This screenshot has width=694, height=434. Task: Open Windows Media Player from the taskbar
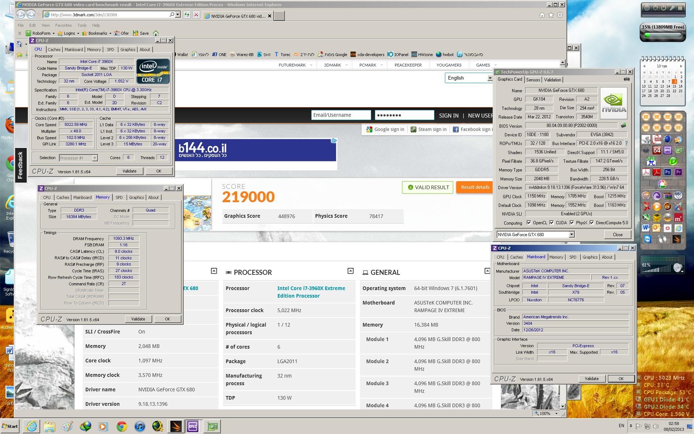pos(103,426)
